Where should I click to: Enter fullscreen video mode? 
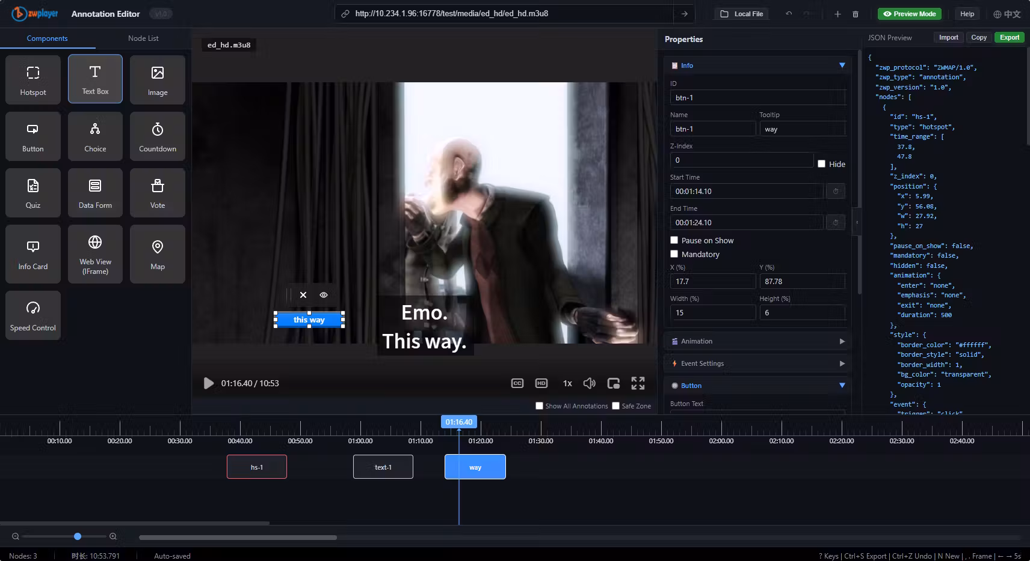[x=638, y=383]
